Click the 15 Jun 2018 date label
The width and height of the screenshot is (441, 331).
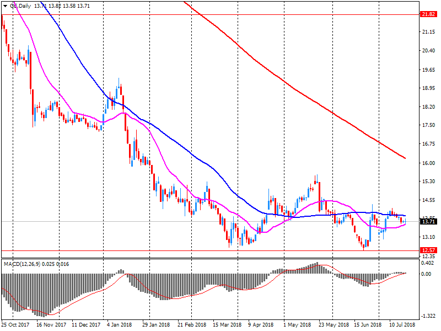coord(368,325)
